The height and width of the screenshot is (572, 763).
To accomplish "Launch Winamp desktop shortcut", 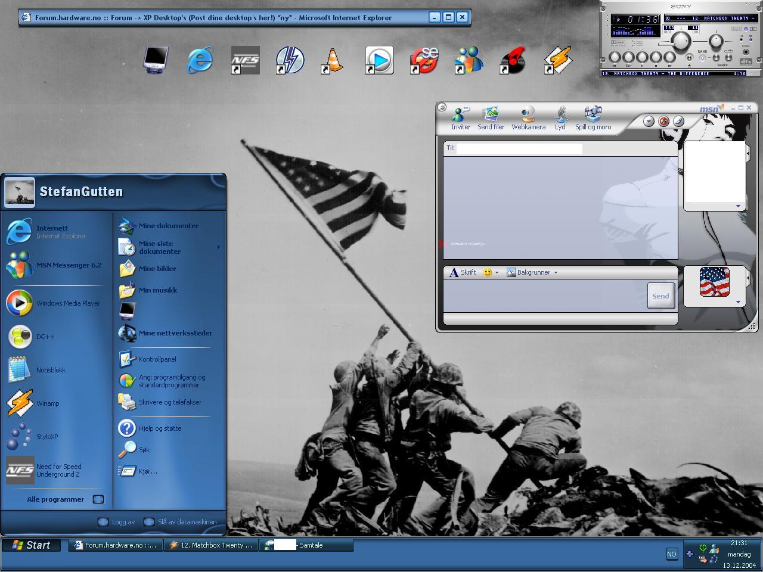I will coord(558,60).
